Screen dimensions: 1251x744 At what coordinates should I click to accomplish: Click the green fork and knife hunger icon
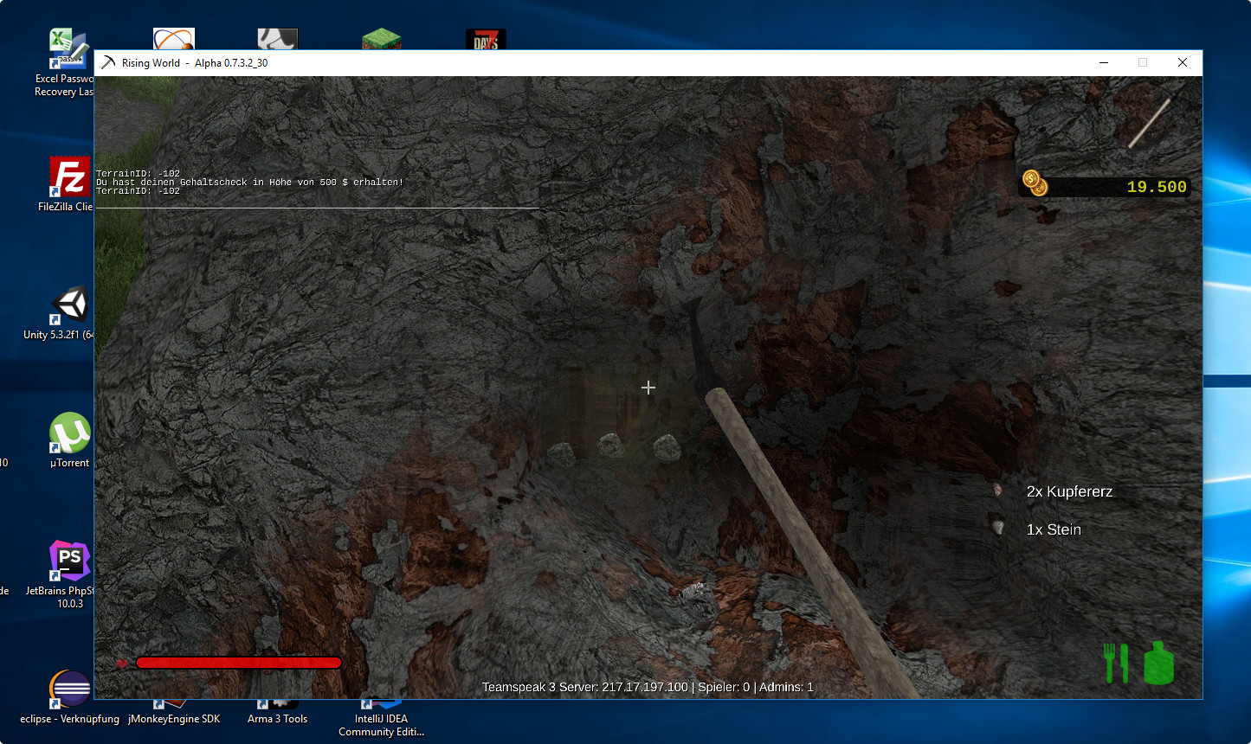pyautogui.click(x=1115, y=664)
